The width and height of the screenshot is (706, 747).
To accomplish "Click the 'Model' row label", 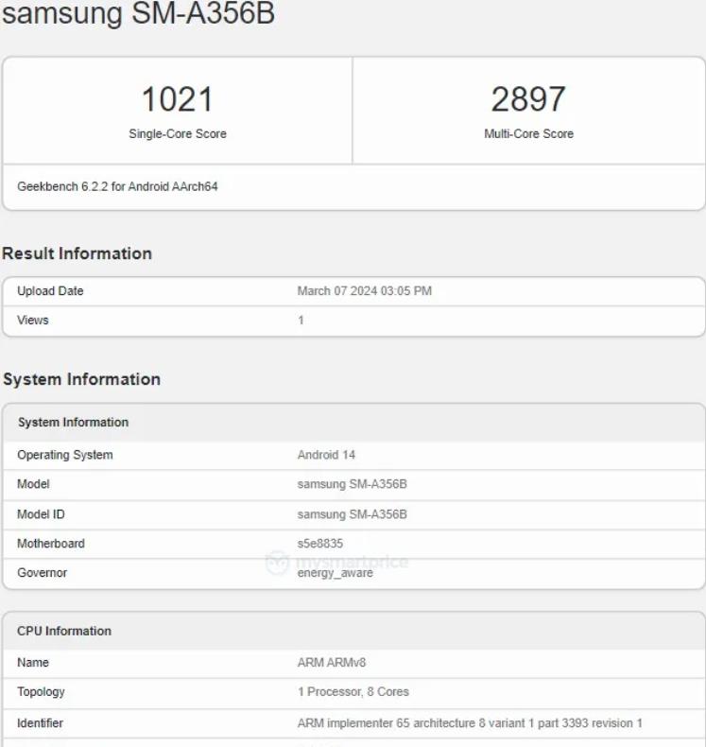I will pyautogui.click(x=33, y=484).
